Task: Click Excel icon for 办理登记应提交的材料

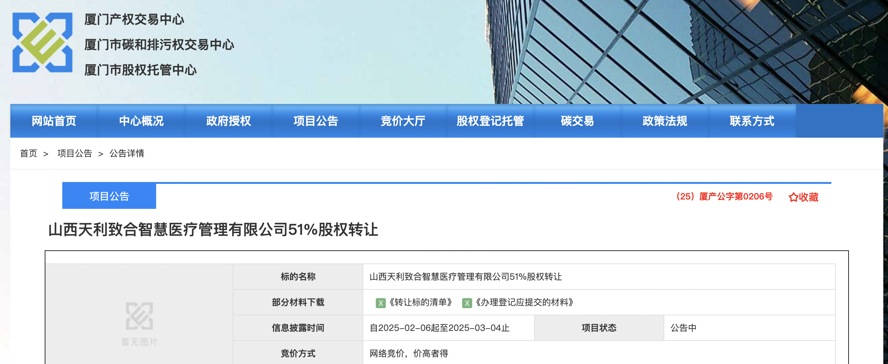Action: pos(467,303)
